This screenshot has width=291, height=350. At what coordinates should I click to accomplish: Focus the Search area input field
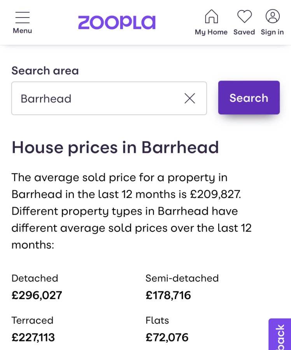coord(109,98)
